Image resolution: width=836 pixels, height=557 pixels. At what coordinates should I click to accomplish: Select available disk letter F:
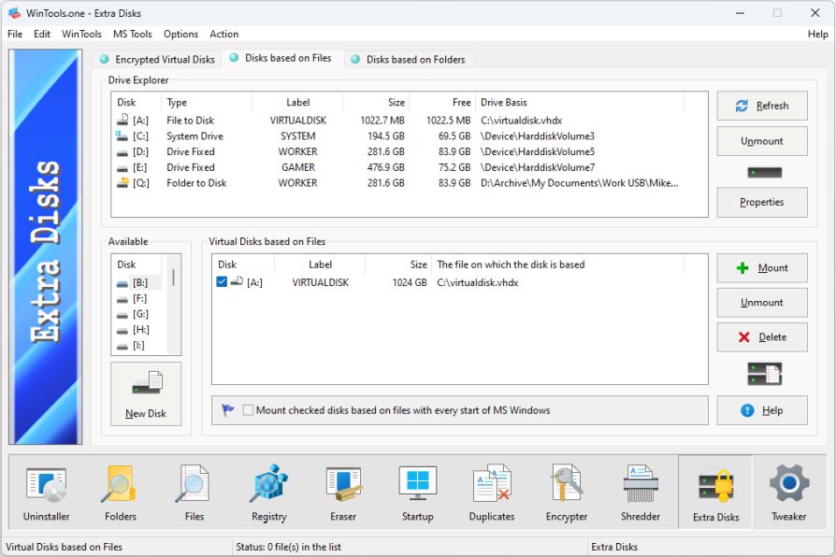point(138,298)
